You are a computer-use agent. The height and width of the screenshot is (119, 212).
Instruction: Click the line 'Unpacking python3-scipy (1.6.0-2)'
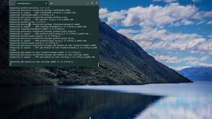(30, 22)
